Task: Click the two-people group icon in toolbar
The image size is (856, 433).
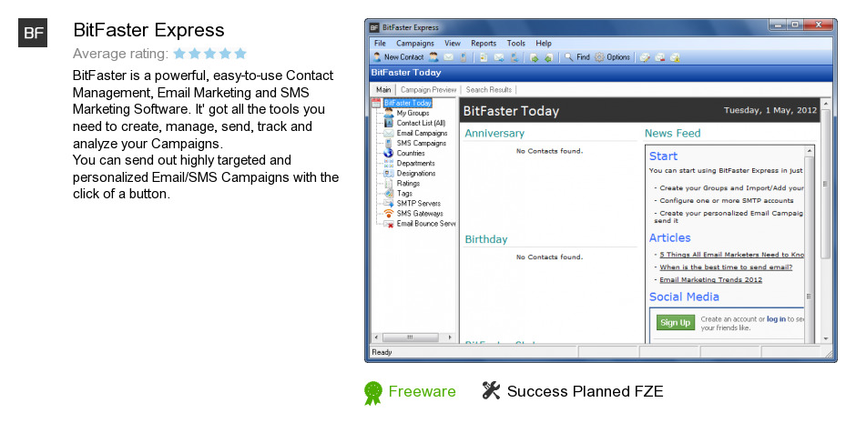Action: [x=433, y=56]
